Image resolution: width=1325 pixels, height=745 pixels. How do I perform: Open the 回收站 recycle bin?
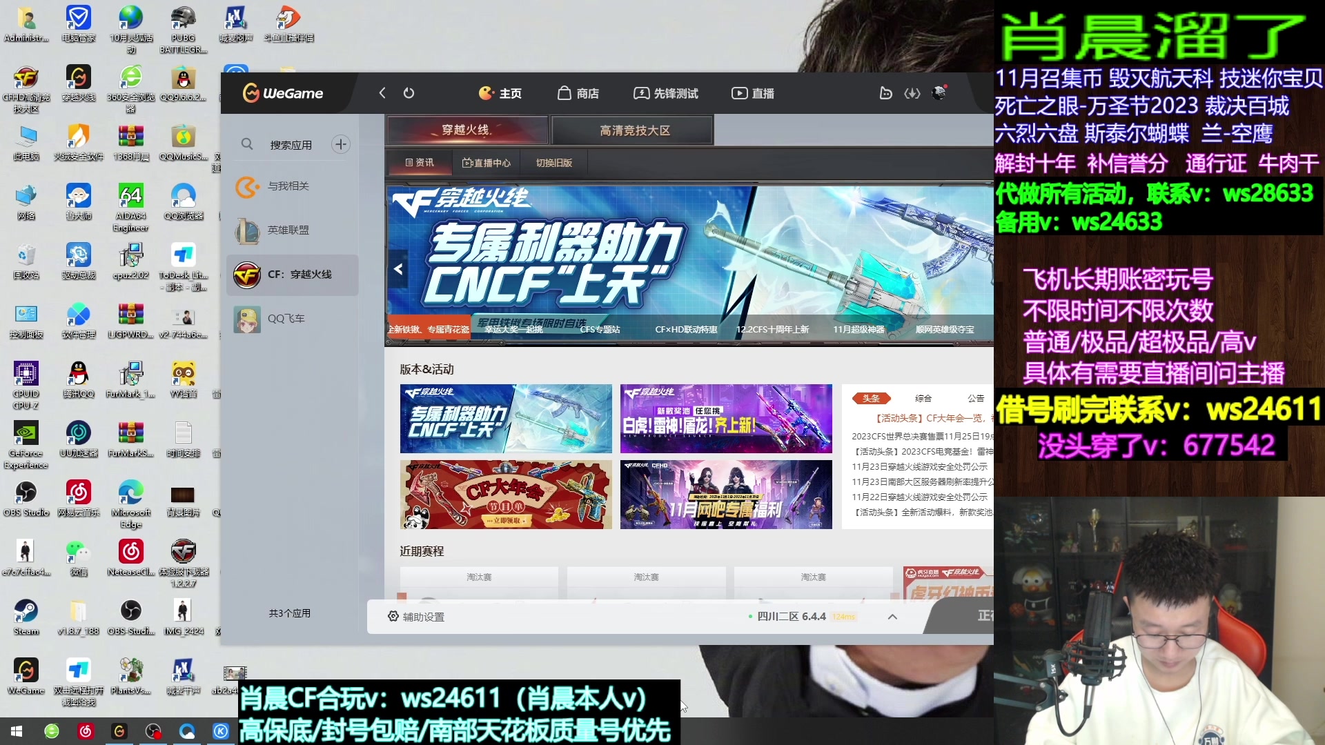tap(26, 261)
